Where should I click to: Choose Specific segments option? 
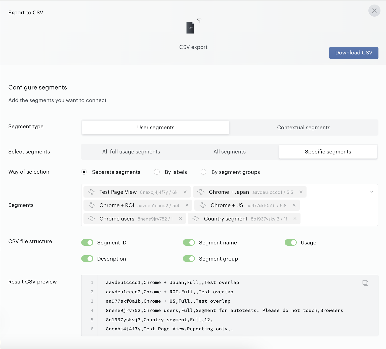coord(328,152)
